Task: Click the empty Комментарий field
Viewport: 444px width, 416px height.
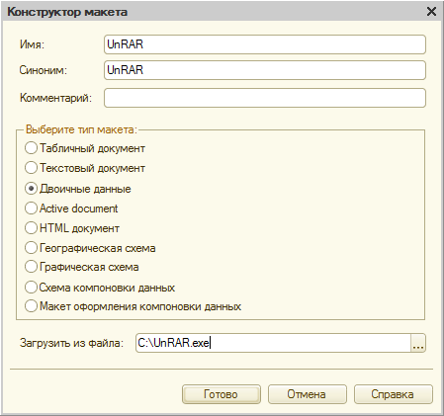Action: point(265,98)
